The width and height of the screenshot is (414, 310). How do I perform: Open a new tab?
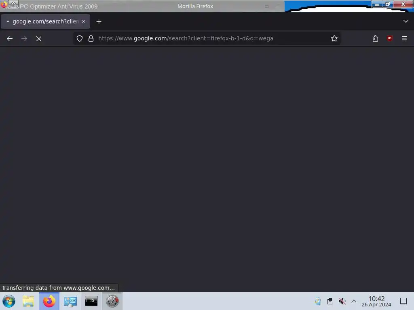tap(99, 22)
